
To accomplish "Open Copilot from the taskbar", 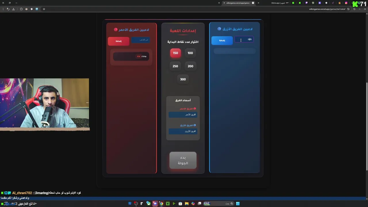I will [193, 204].
